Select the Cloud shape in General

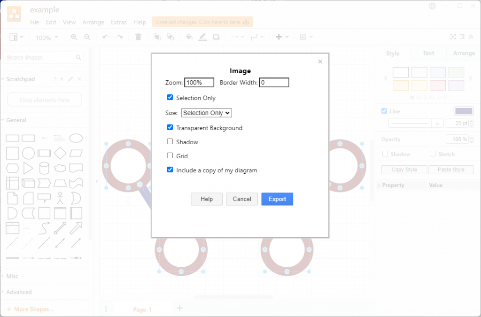click(60, 168)
